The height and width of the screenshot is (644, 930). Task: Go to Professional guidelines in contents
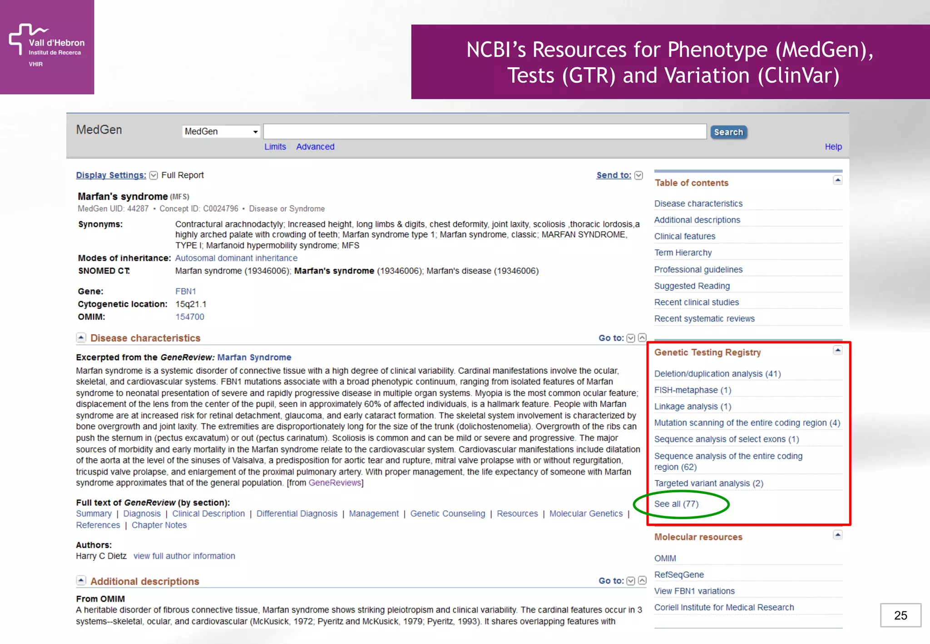tap(698, 269)
